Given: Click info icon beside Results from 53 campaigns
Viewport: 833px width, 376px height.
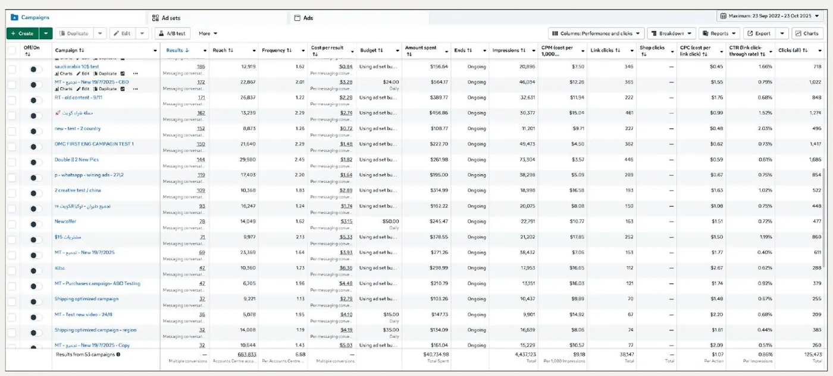Looking at the screenshot, I should coord(118,354).
